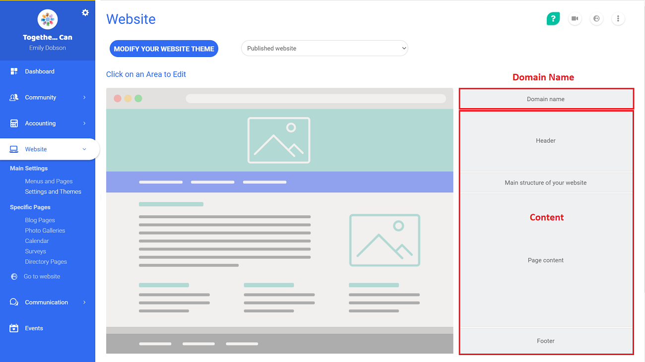
Task: Open the Communication chat icon
Action: tap(14, 302)
